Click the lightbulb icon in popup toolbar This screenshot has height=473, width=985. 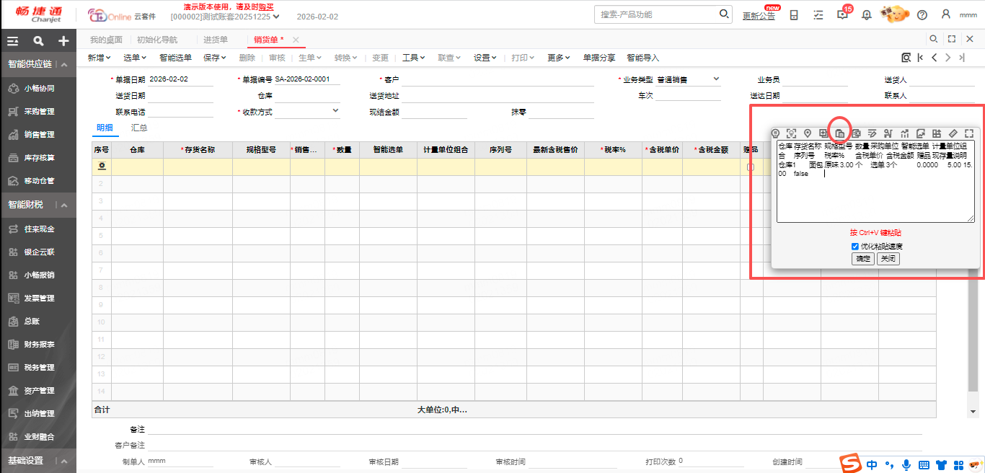point(776,133)
